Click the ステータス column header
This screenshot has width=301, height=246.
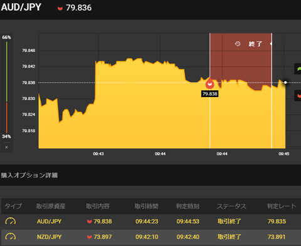click(x=231, y=207)
